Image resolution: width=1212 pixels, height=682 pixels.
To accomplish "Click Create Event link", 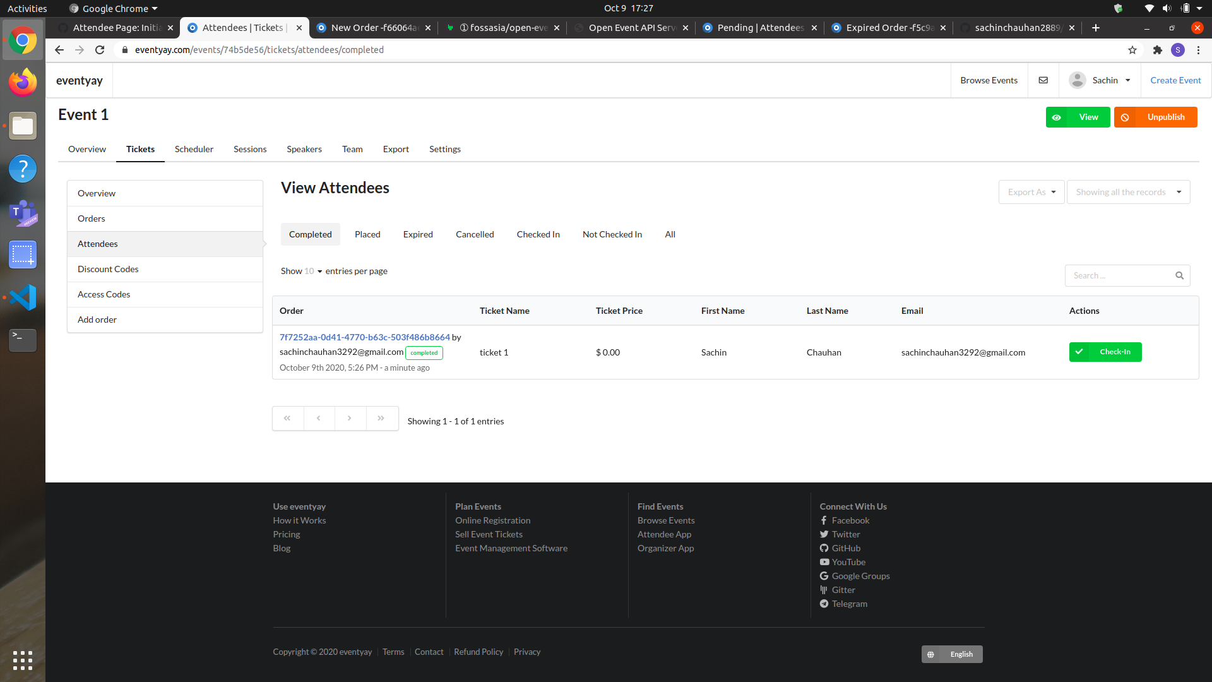I will pyautogui.click(x=1175, y=80).
